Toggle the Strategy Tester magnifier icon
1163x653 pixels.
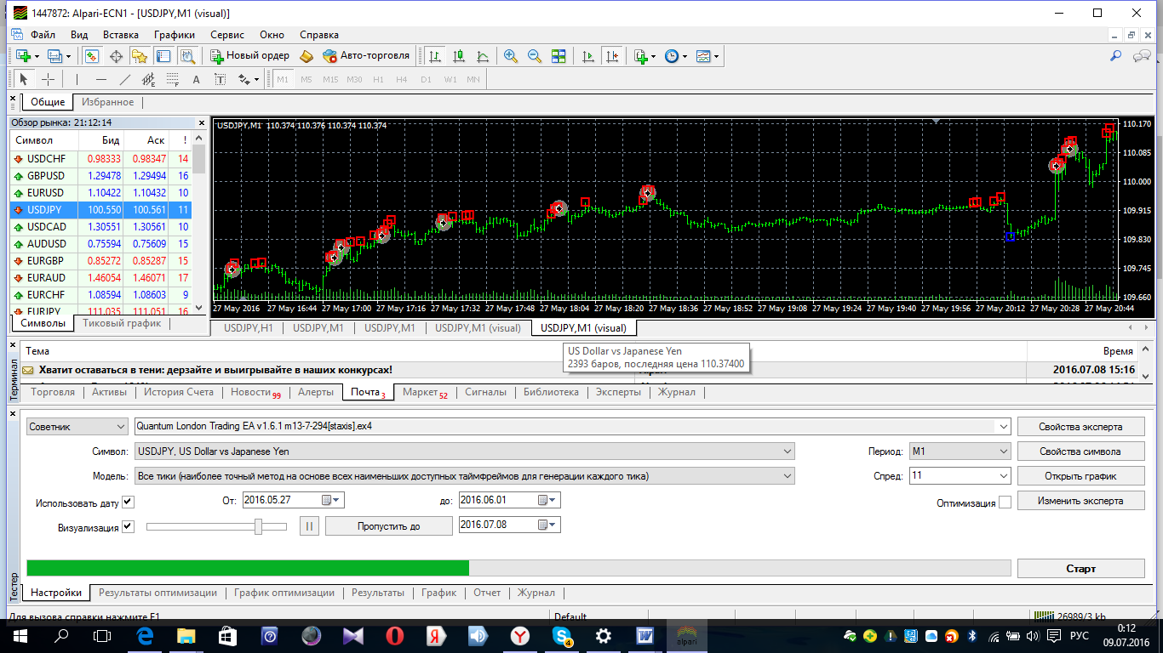click(x=187, y=56)
